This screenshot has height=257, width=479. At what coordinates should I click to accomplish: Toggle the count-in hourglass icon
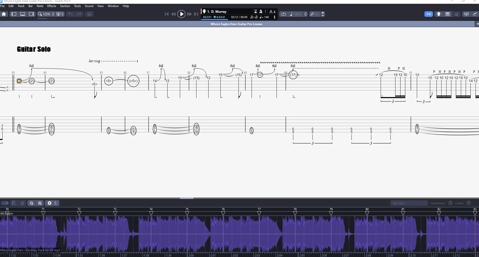[256, 11]
